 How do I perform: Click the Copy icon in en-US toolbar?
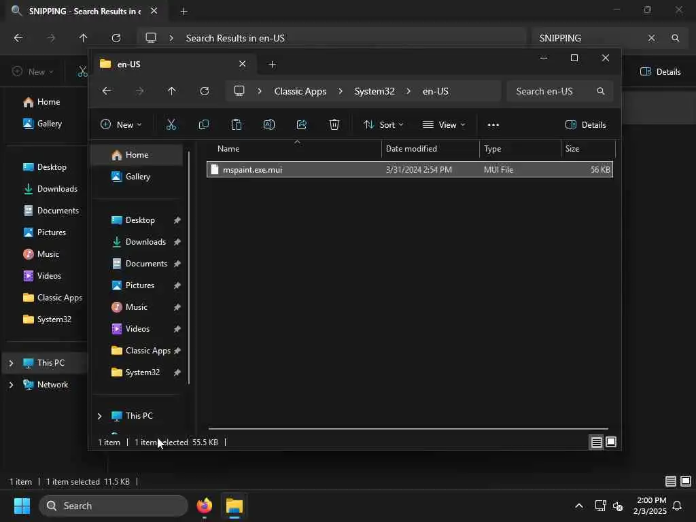point(204,125)
